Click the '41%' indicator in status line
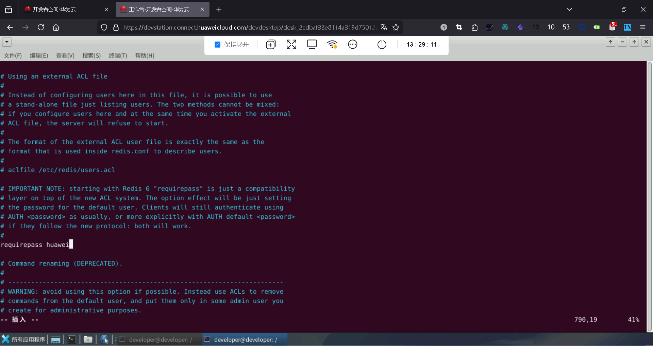The image size is (653, 347). (634, 319)
